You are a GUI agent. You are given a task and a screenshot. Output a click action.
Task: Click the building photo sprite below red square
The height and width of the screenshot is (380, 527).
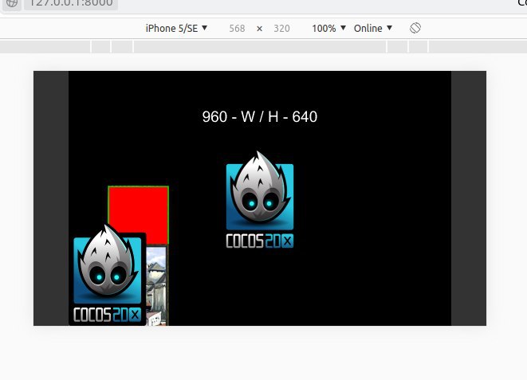point(156,286)
